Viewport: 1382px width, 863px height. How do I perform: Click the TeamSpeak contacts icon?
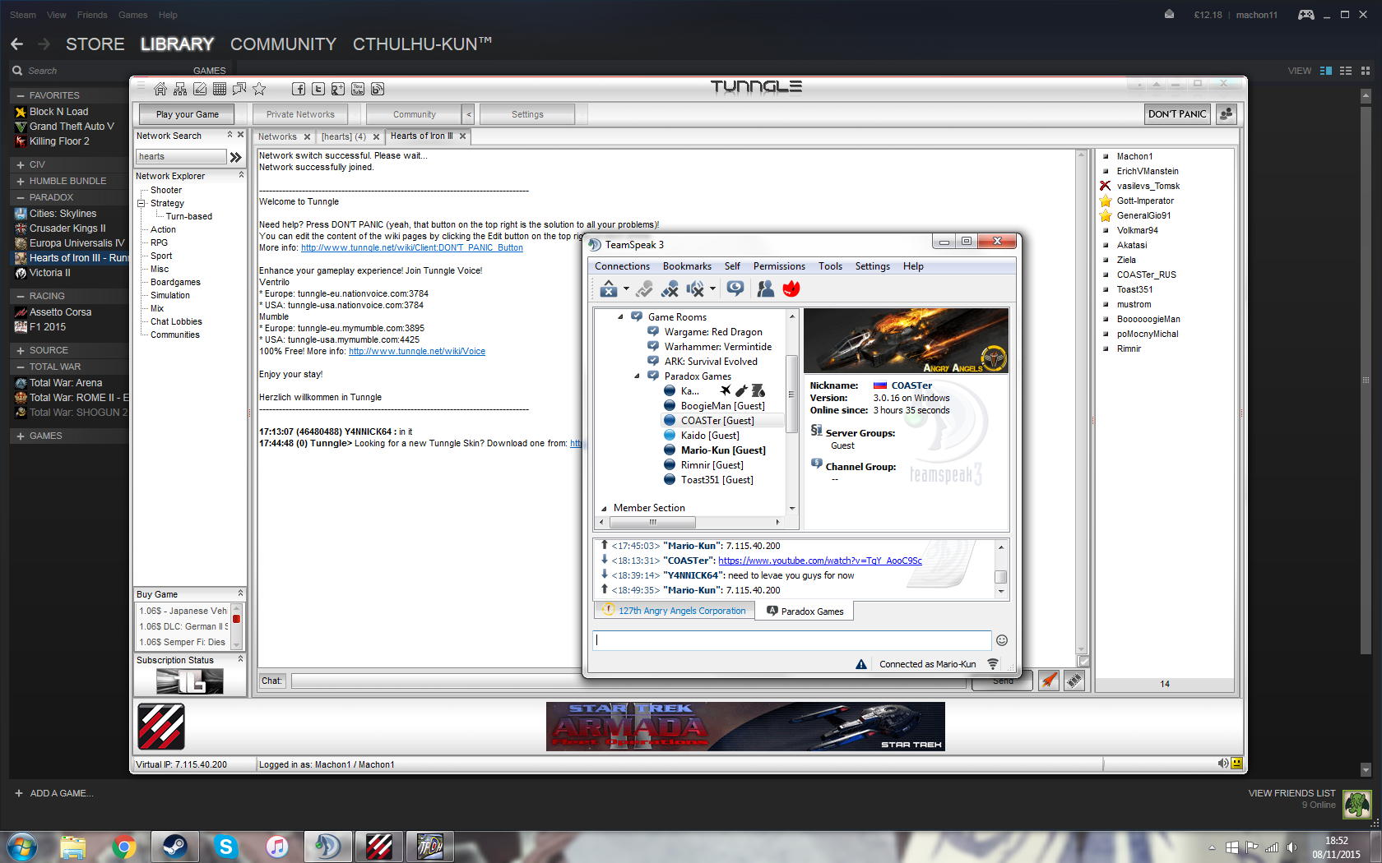[x=765, y=288]
